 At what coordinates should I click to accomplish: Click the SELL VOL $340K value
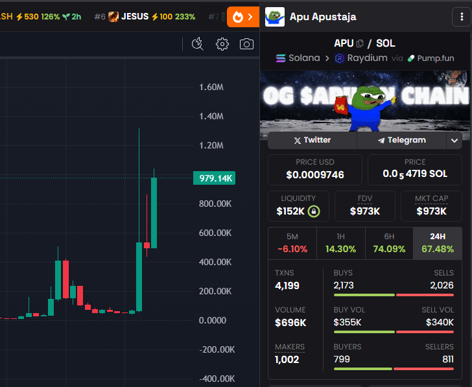point(440,322)
